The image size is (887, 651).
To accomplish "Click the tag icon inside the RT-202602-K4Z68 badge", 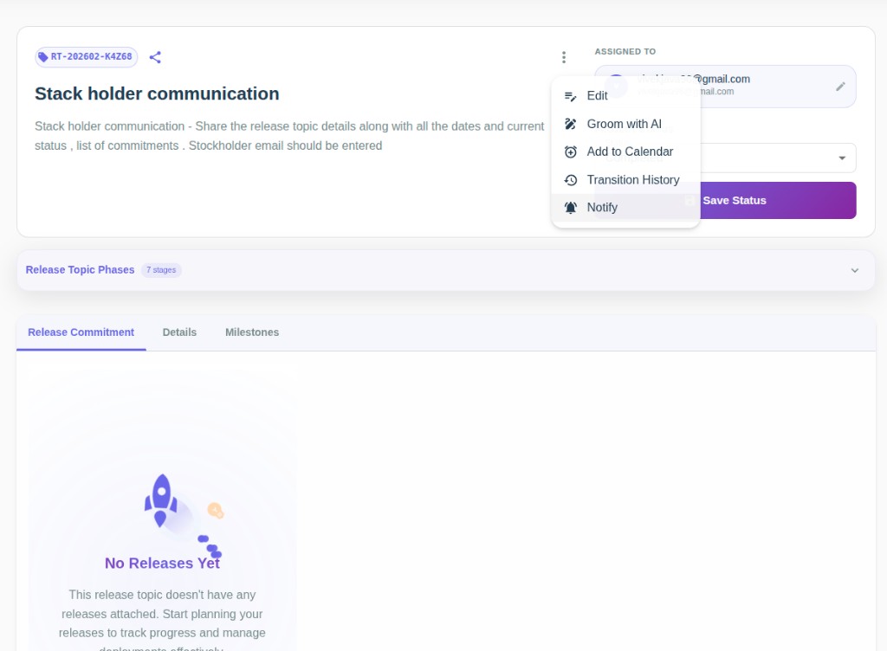I will (x=44, y=56).
